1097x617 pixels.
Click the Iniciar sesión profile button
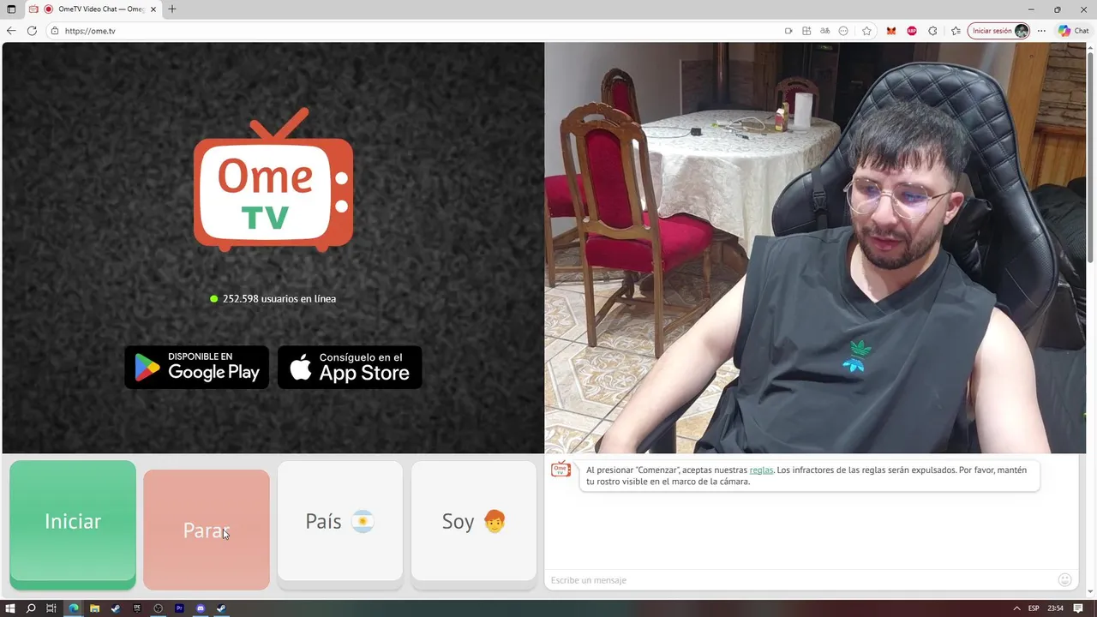pos(998,31)
